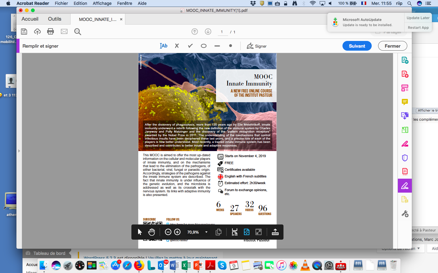Send the file by email envelope icon

pyautogui.click(x=64, y=32)
